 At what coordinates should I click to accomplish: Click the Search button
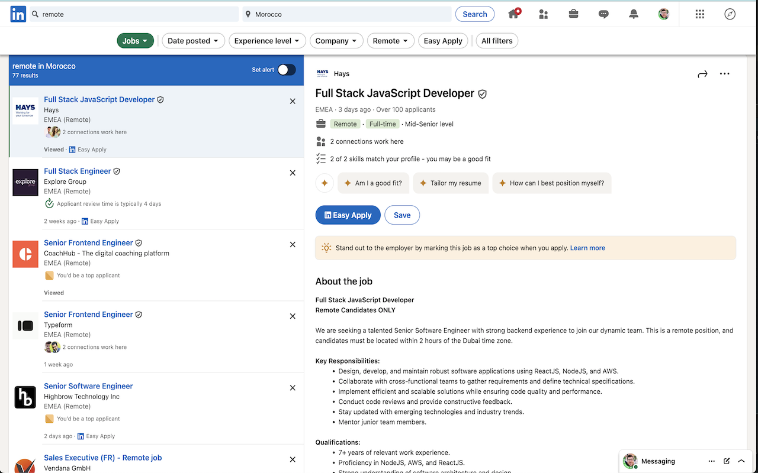click(x=475, y=14)
